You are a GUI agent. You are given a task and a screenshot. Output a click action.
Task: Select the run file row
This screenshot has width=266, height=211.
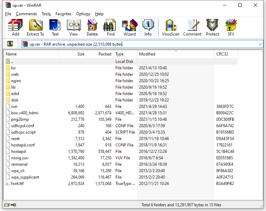click(x=120, y=107)
